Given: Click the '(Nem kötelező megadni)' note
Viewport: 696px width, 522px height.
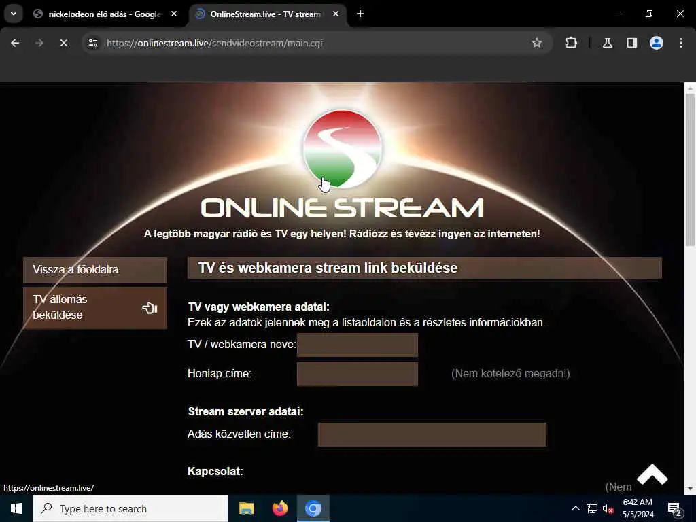Looking at the screenshot, I should pyautogui.click(x=510, y=374).
